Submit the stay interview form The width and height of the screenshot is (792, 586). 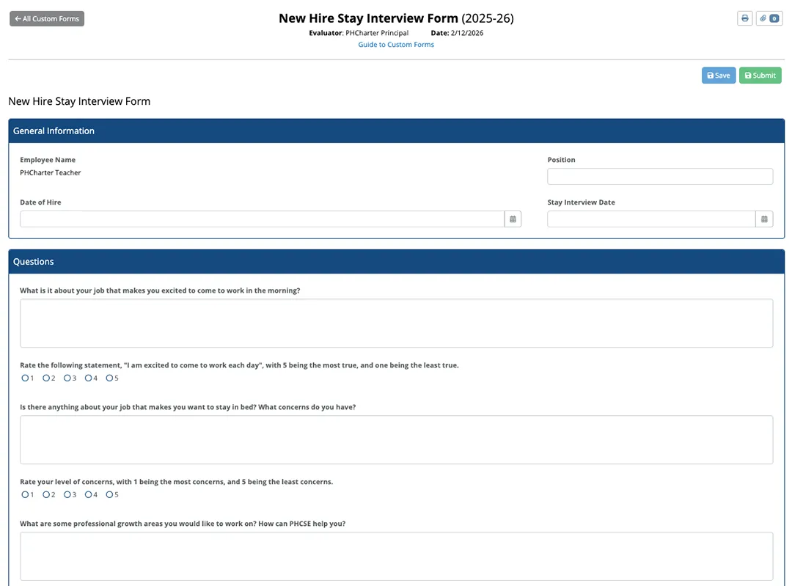coord(760,76)
